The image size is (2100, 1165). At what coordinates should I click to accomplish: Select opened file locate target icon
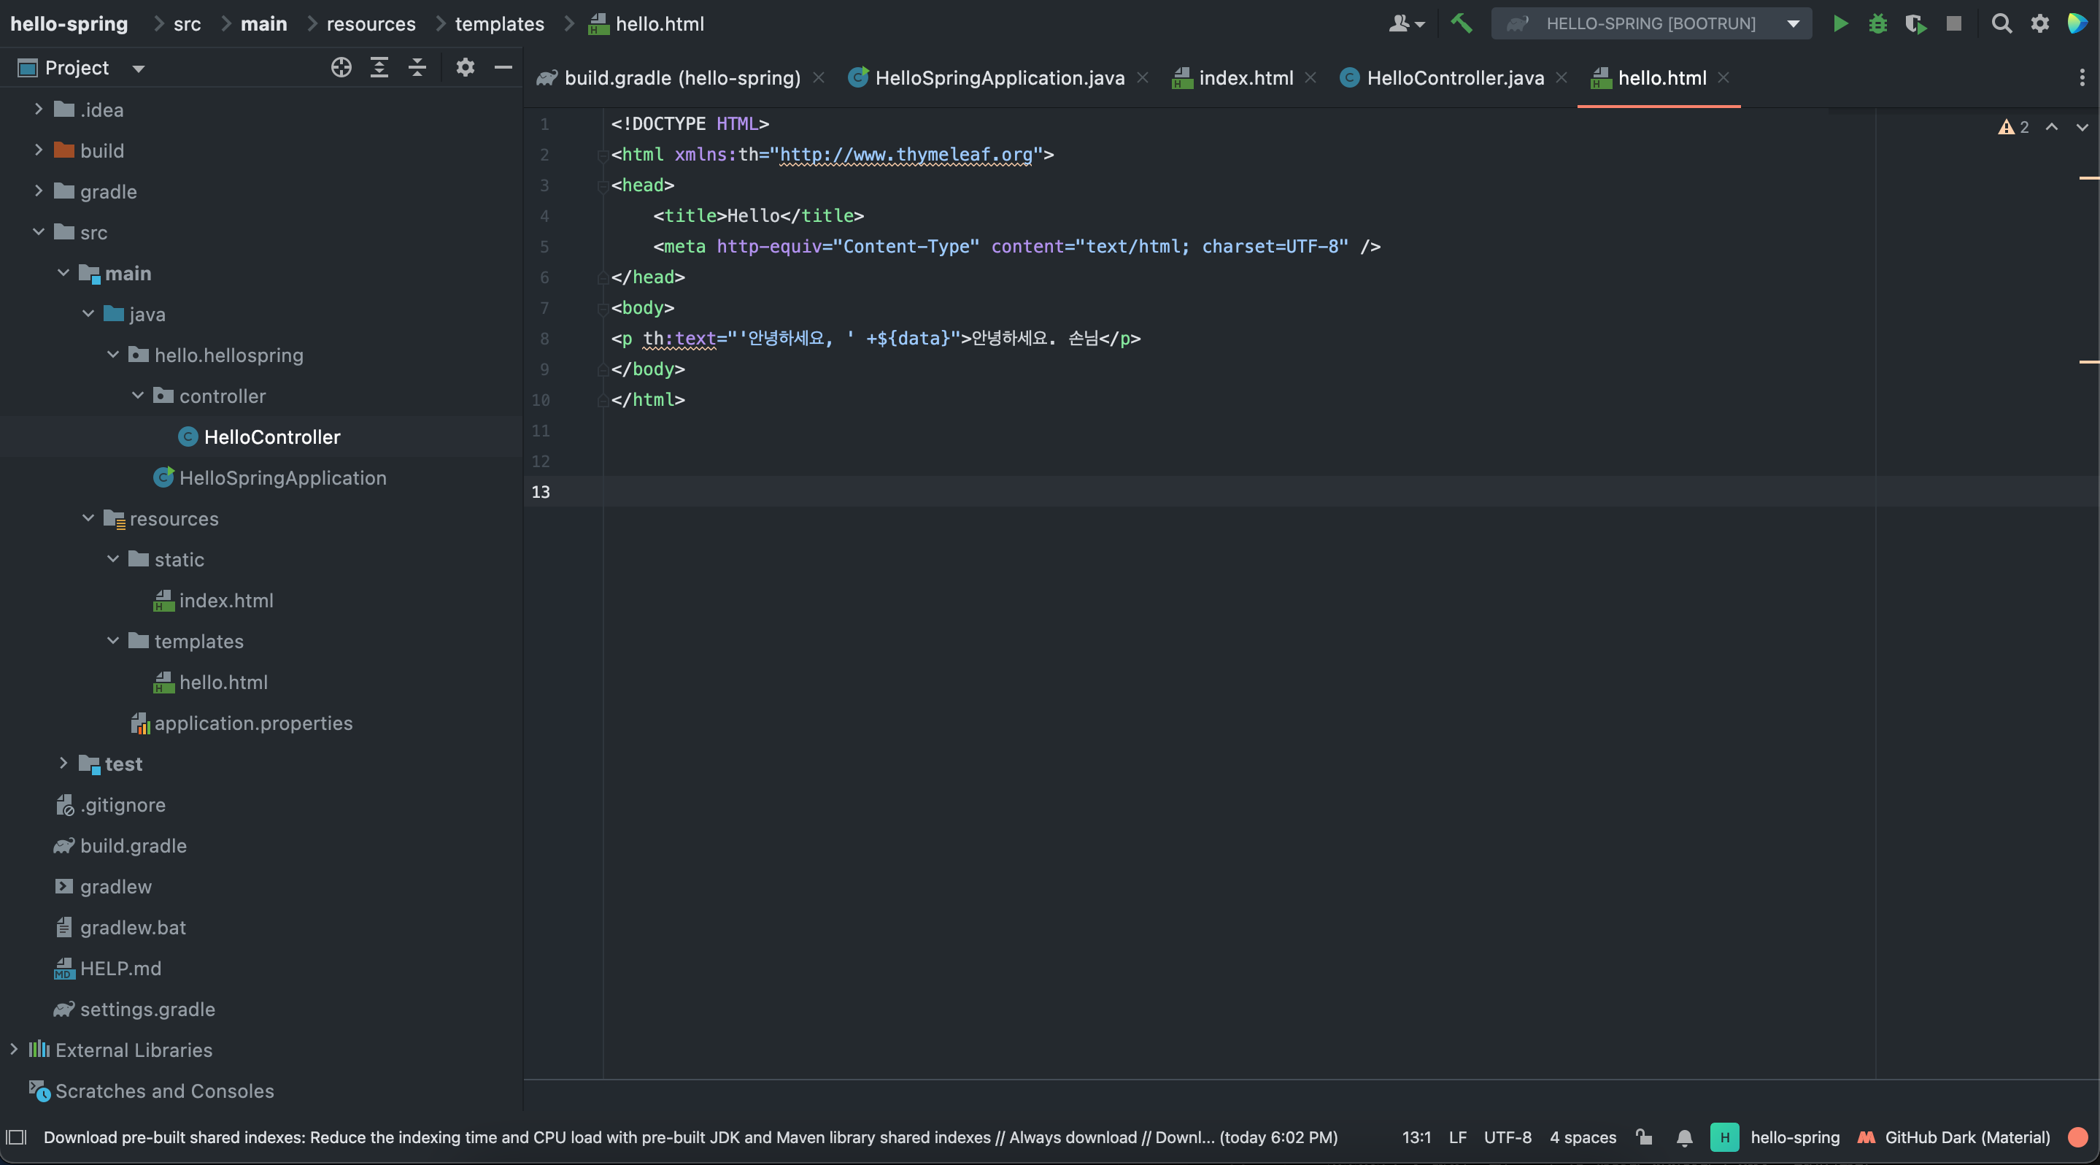coord(341,68)
